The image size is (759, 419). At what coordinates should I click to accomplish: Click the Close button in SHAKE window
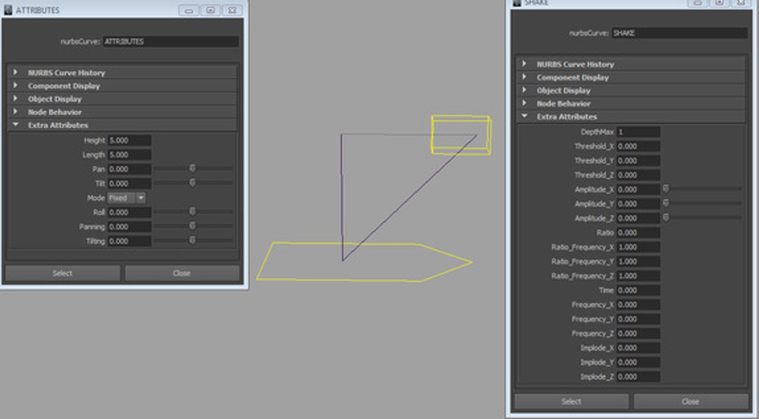(x=691, y=401)
